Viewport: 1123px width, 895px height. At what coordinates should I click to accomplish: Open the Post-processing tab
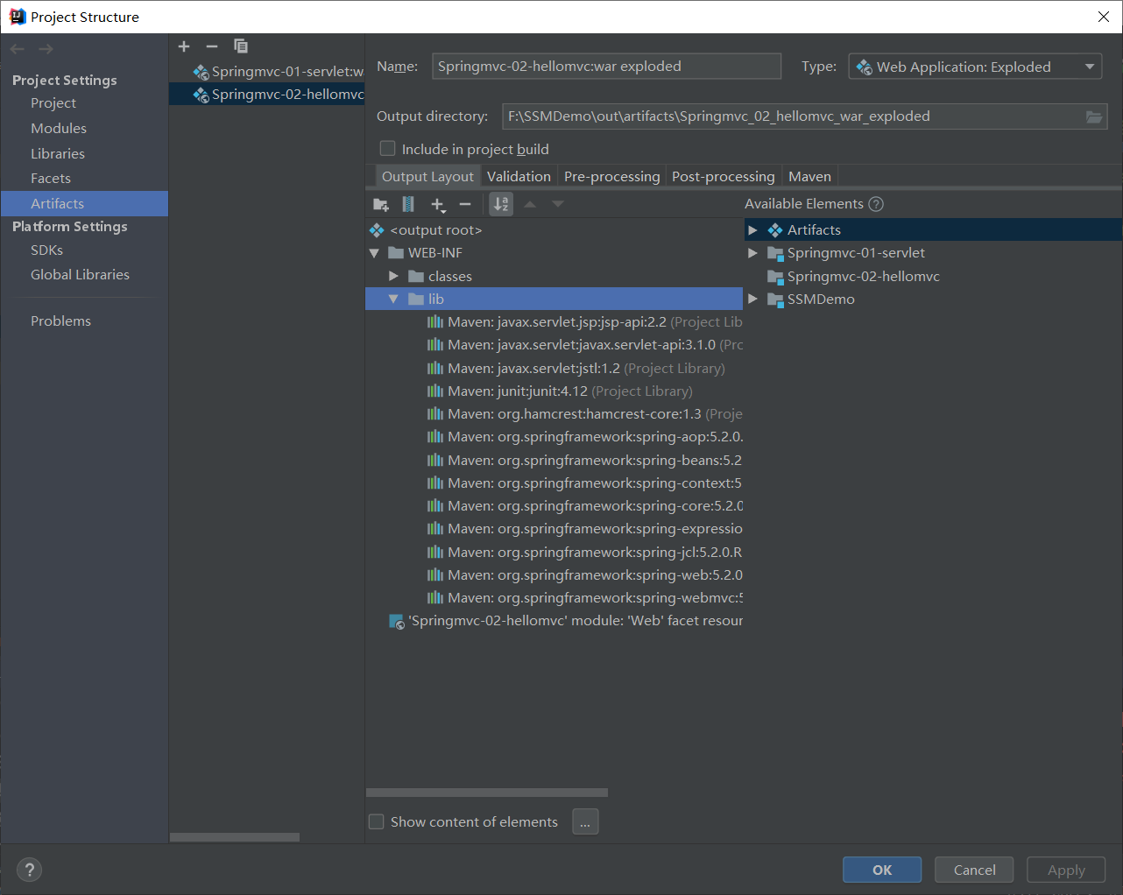tap(723, 176)
